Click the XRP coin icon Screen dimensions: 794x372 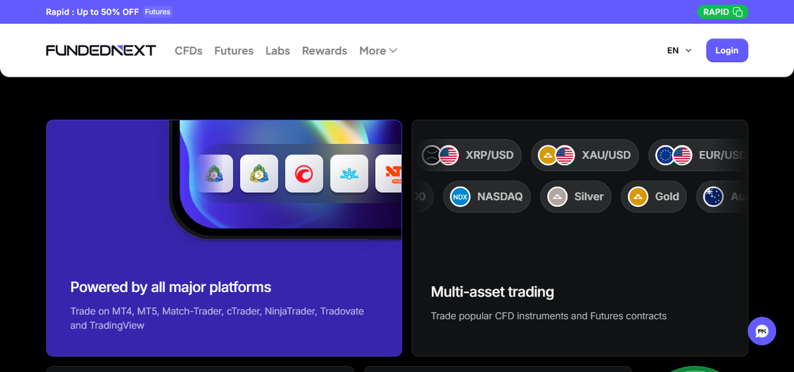tap(432, 156)
